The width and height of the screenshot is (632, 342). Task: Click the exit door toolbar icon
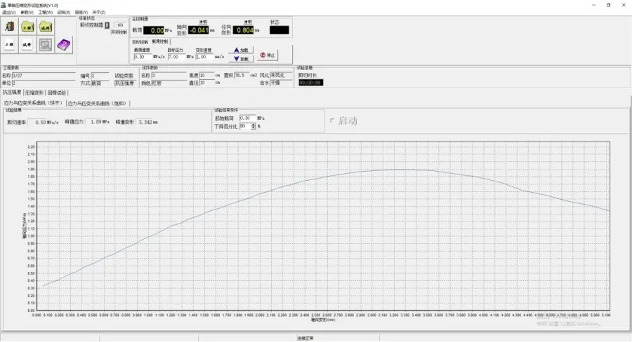pyautogui.click(x=9, y=27)
